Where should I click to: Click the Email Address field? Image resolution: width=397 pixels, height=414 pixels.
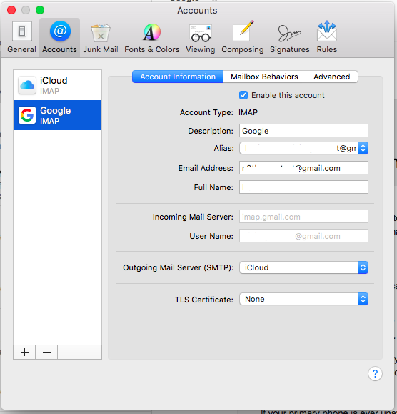[x=303, y=168]
